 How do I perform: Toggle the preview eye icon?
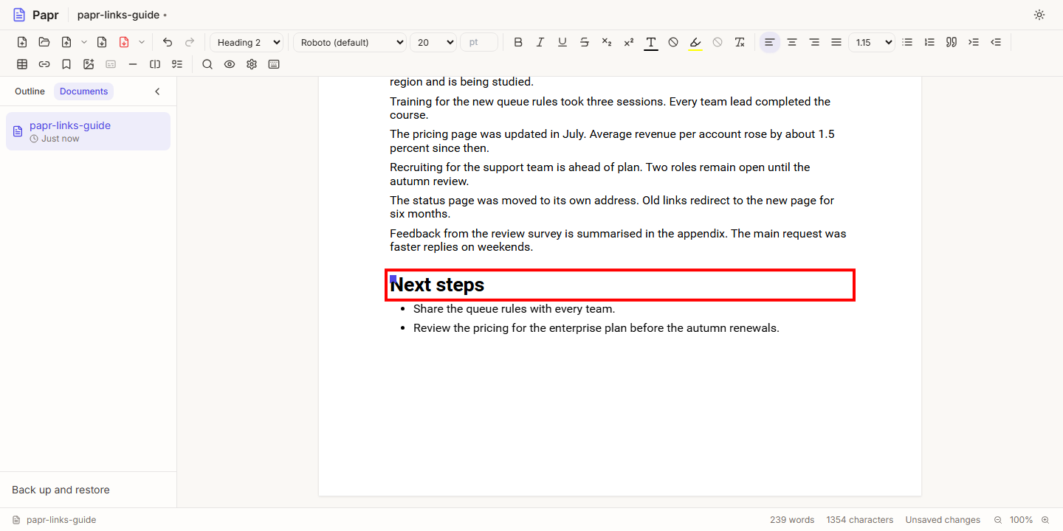coord(230,64)
